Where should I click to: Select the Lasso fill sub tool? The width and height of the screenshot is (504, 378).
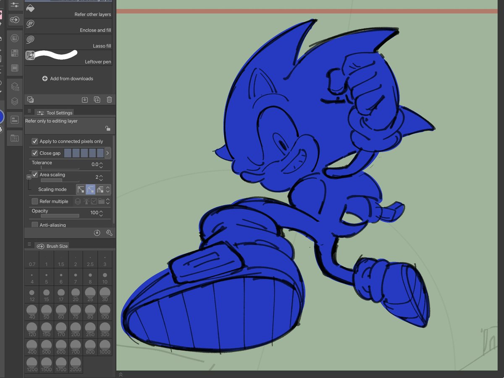[69, 42]
